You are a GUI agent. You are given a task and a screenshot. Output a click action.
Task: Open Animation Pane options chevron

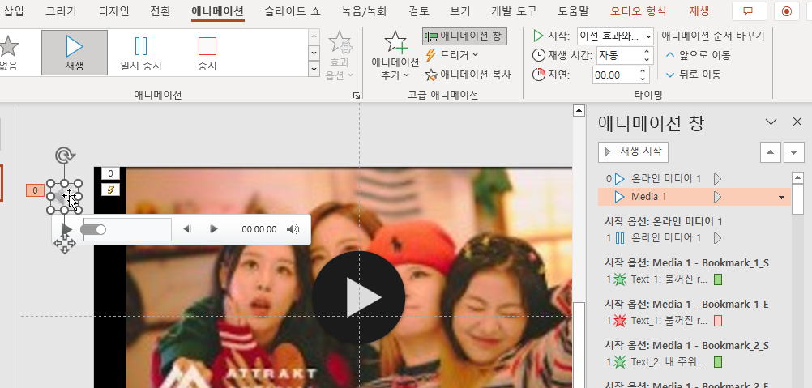[771, 122]
